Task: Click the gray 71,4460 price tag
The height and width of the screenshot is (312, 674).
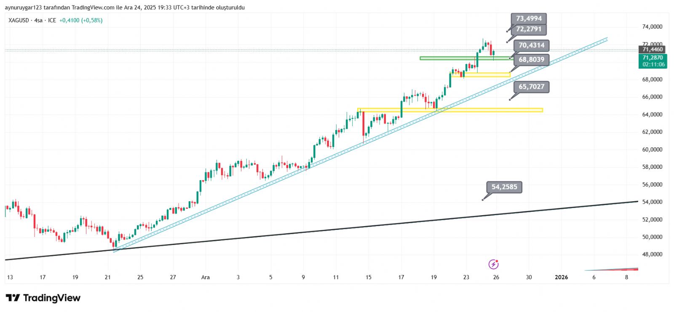Action: point(653,50)
